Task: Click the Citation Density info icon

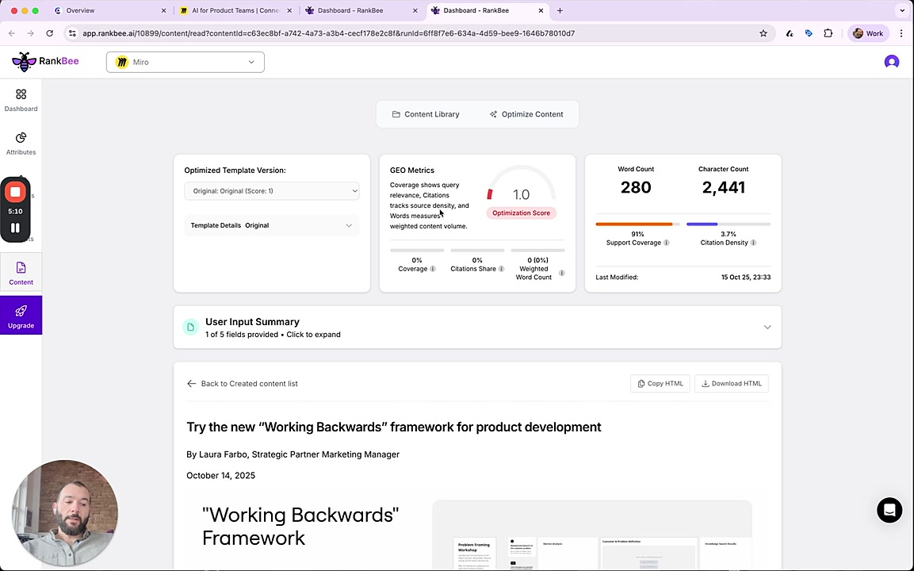Action: point(753,243)
